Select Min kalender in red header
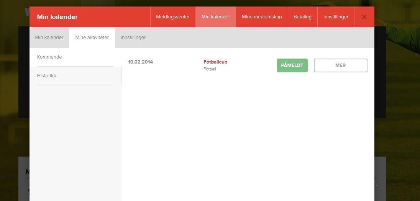Image resolution: width=420 pixels, height=201 pixels. click(x=216, y=17)
